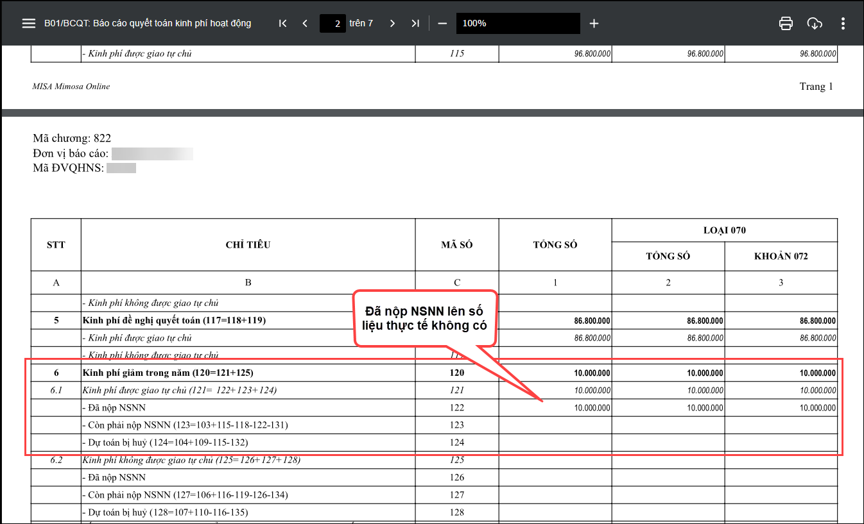Click the page number input field
Viewport: 864px width, 524px height.
(x=333, y=24)
